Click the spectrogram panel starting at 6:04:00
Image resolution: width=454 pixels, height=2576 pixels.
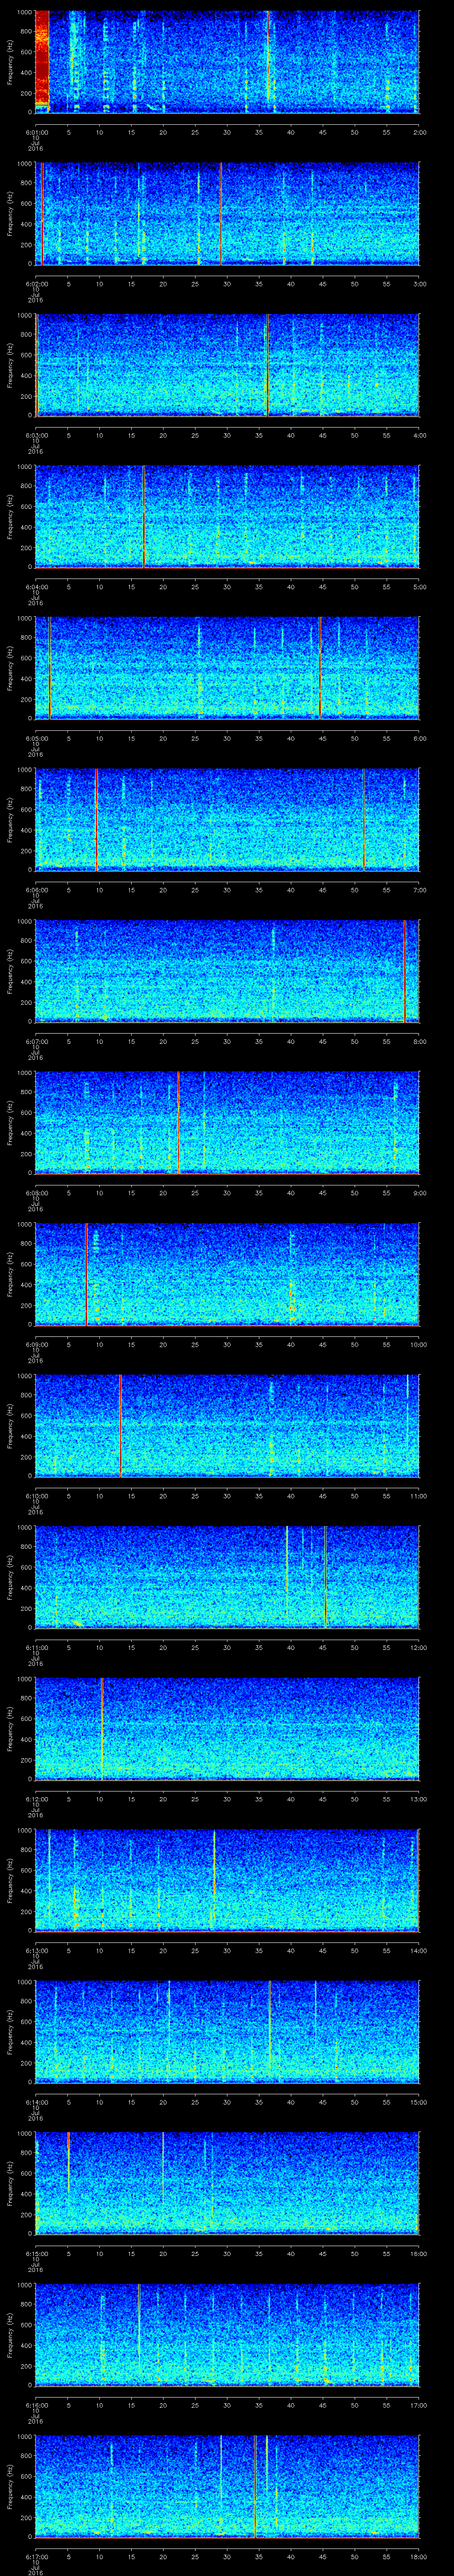(x=227, y=516)
